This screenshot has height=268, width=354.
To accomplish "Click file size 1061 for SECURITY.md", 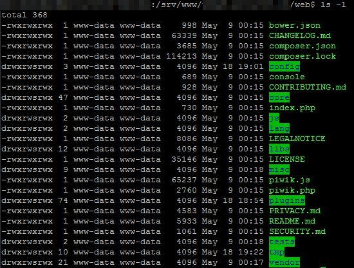I will [x=187, y=232].
